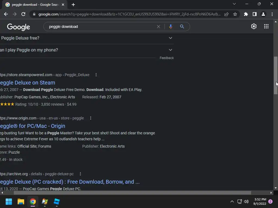Bookmark this tab with the star icon
Viewport: 278px width, 208px height.
(x=235, y=14)
